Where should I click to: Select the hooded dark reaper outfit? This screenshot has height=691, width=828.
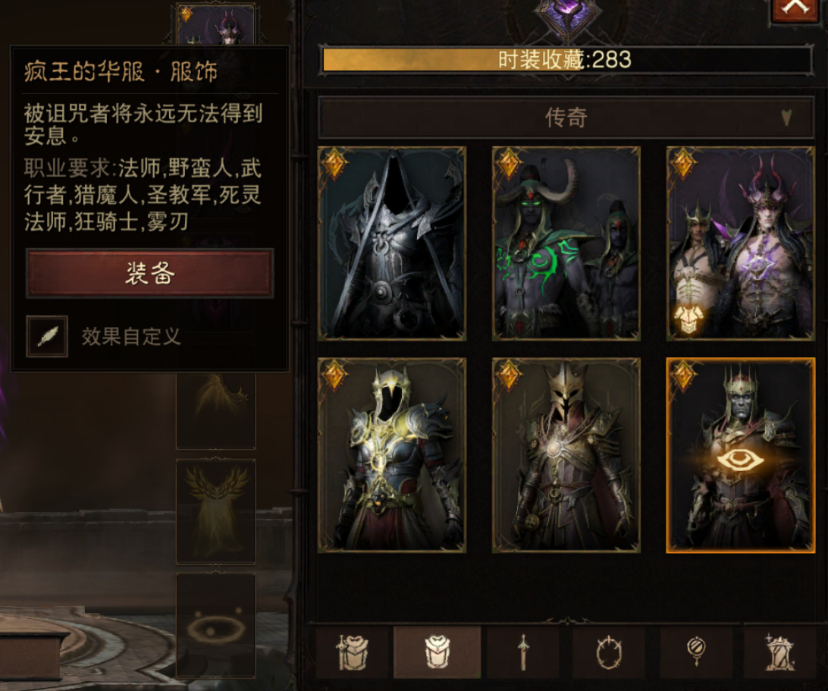pyautogui.click(x=392, y=243)
